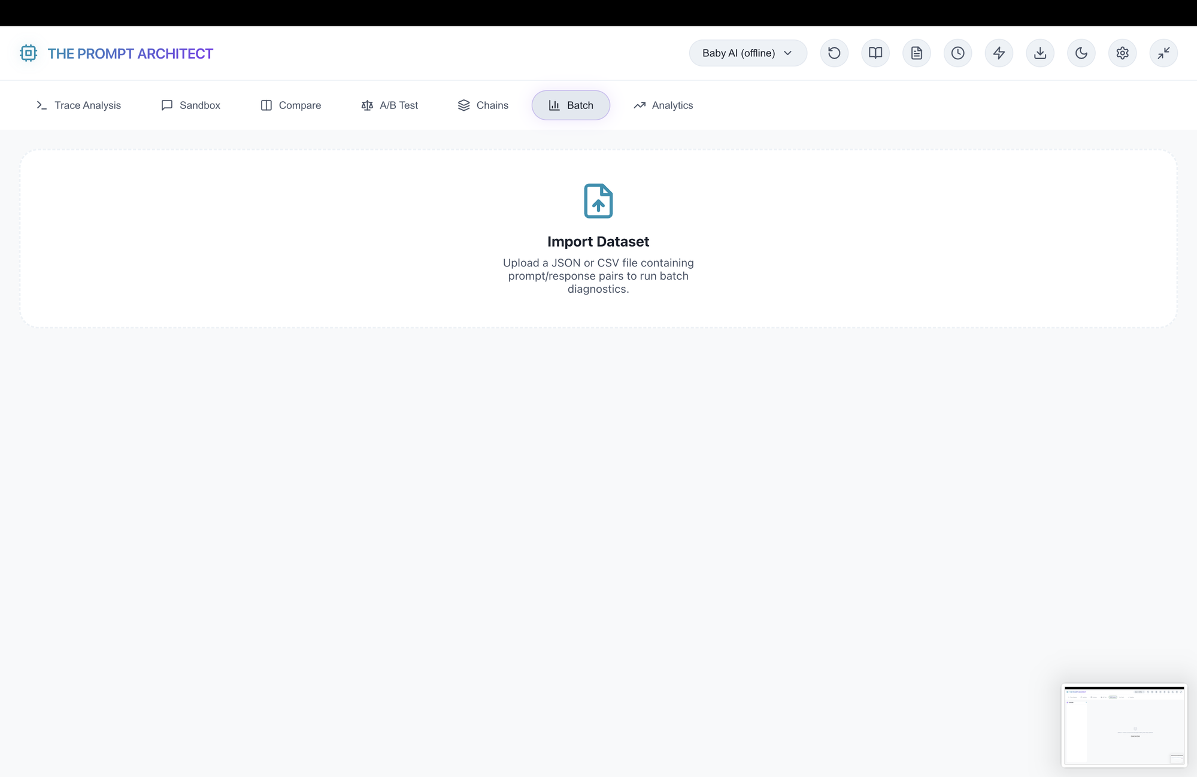Click the preview thumbnail in corner

(x=1124, y=725)
